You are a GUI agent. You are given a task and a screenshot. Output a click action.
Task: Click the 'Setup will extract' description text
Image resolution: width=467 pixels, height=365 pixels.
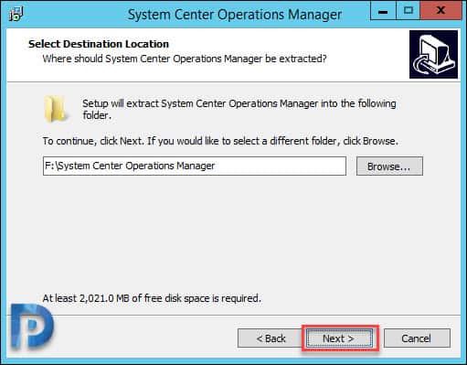click(x=239, y=109)
